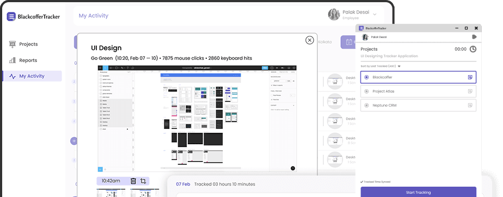Click the 07 Feb date label

183,184
